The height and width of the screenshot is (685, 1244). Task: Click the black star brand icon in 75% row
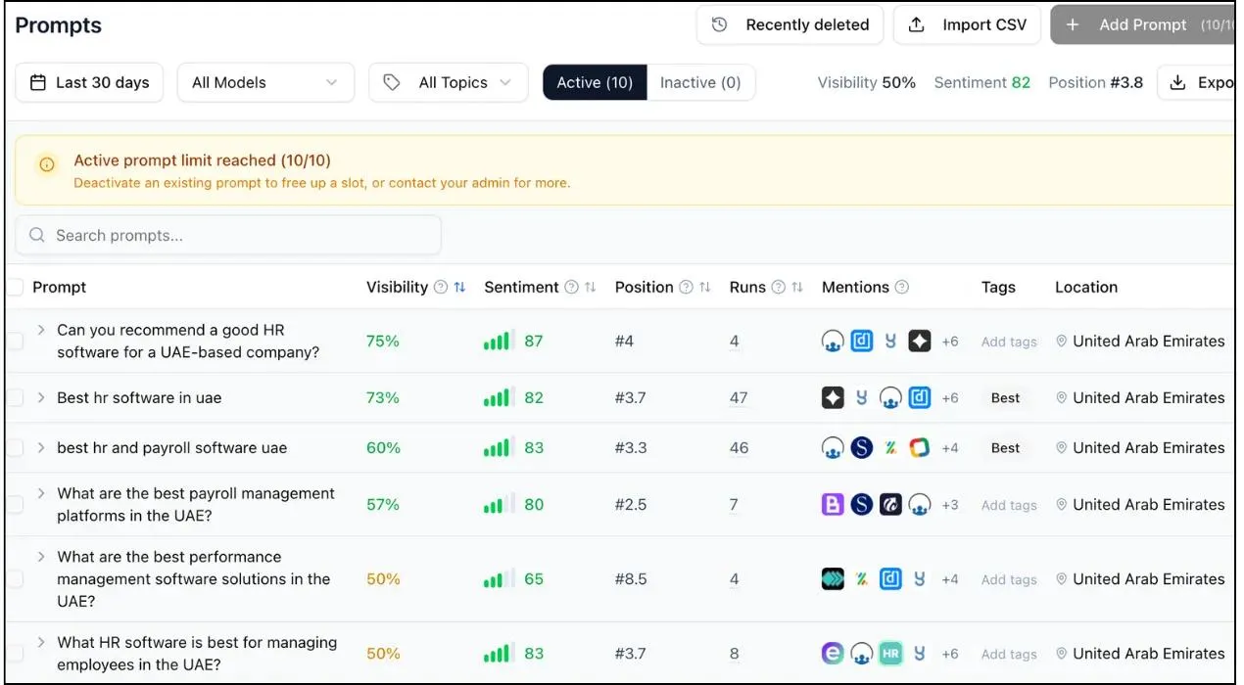919,342
